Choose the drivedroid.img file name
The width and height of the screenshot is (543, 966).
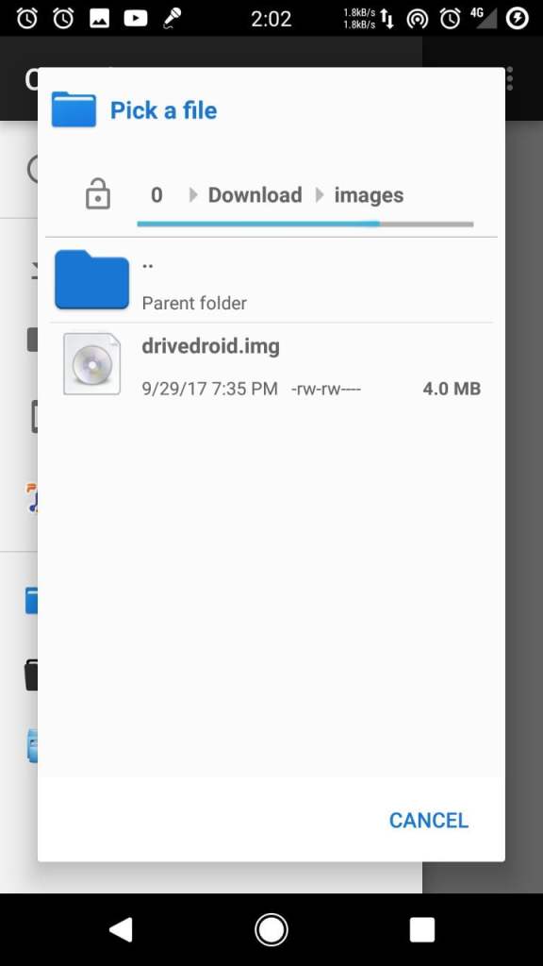point(210,345)
